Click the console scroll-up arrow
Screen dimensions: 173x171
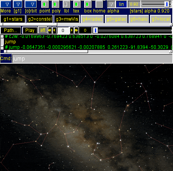(x=2, y=37)
